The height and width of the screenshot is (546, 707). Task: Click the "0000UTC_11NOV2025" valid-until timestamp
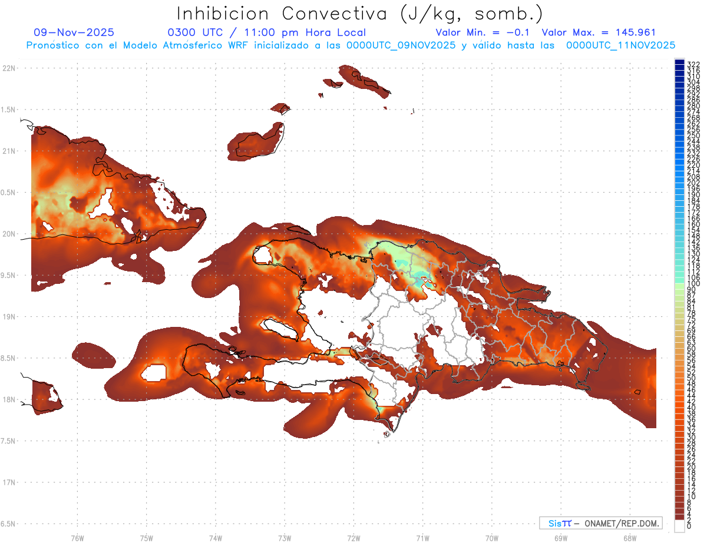(x=620, y=45)
